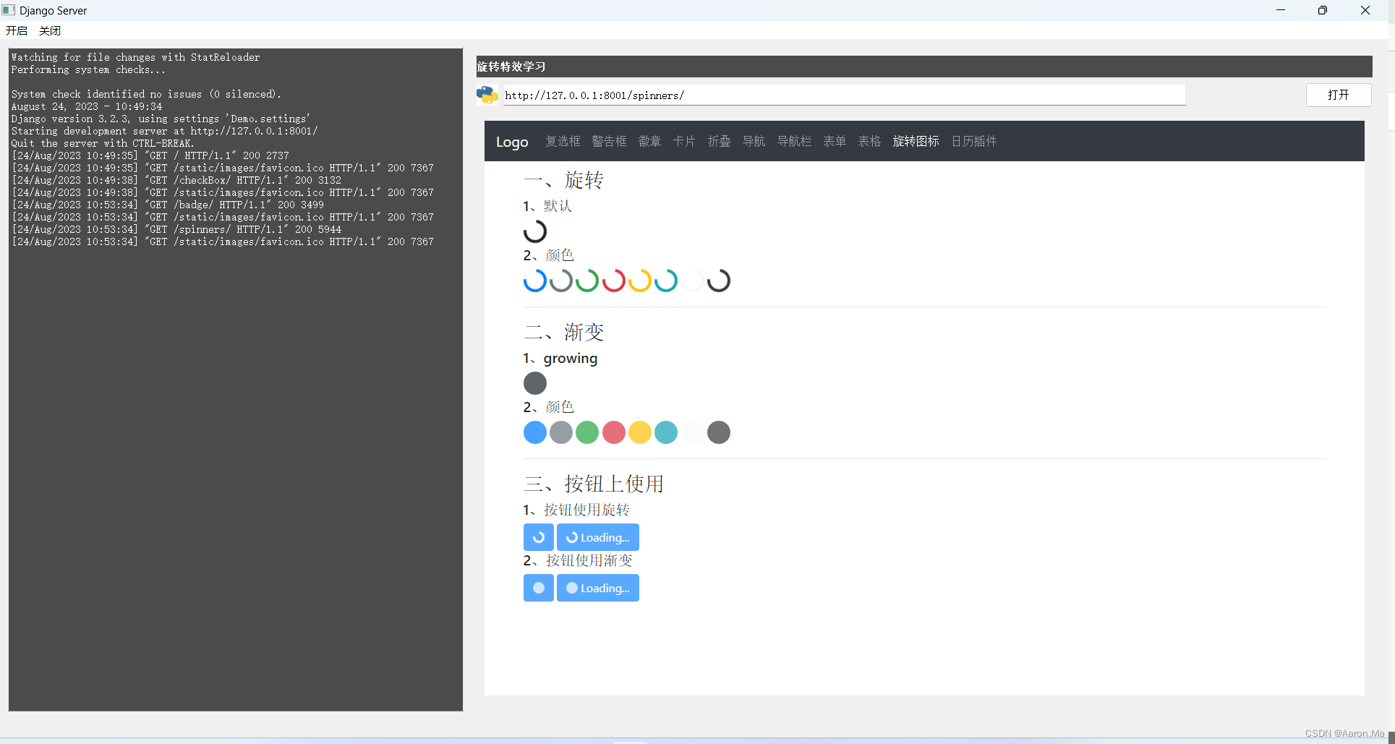Click the dark gray growing spinner

pos(534,383)
